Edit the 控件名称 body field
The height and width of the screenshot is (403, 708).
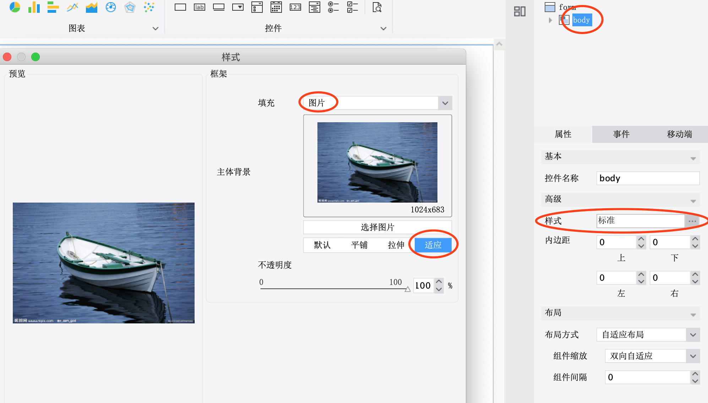tap(648, 178)
